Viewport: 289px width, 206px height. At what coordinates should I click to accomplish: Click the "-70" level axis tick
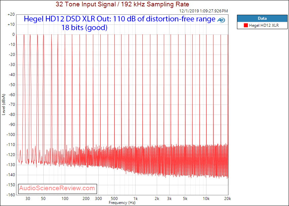(x=11, y=105)
